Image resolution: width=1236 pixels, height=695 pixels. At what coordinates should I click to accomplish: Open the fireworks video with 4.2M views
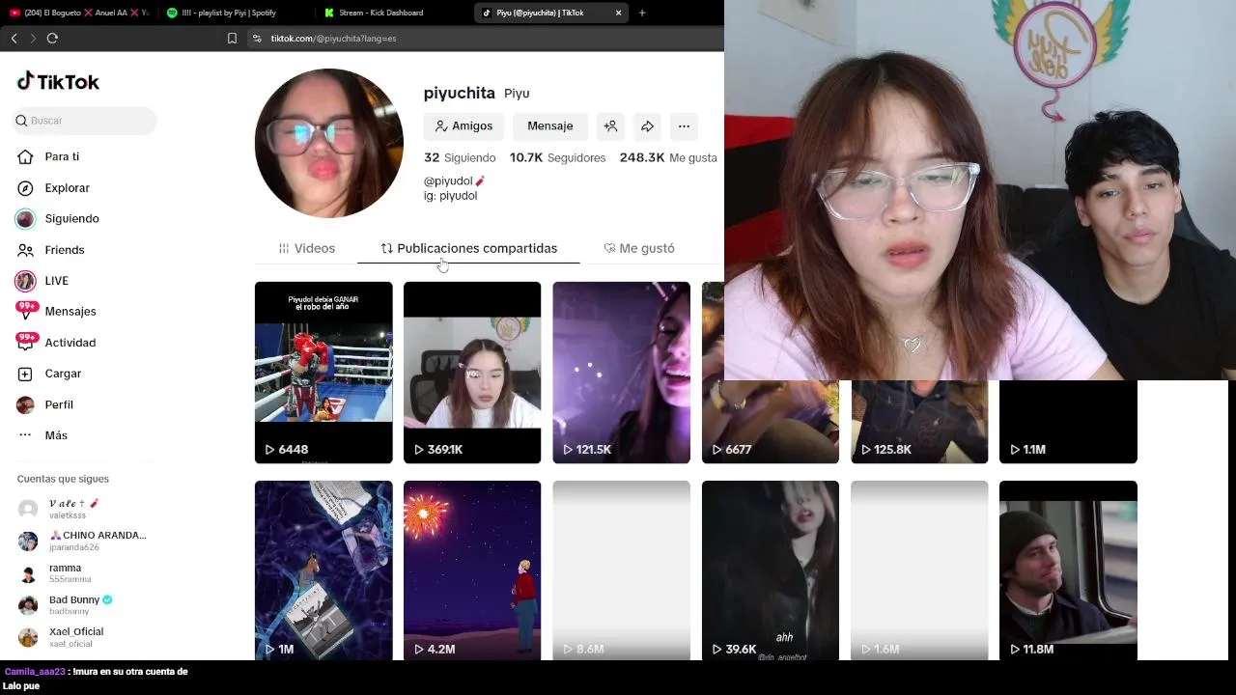tap(472, 570)
